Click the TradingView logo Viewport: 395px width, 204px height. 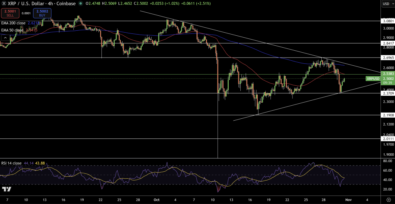7,189
